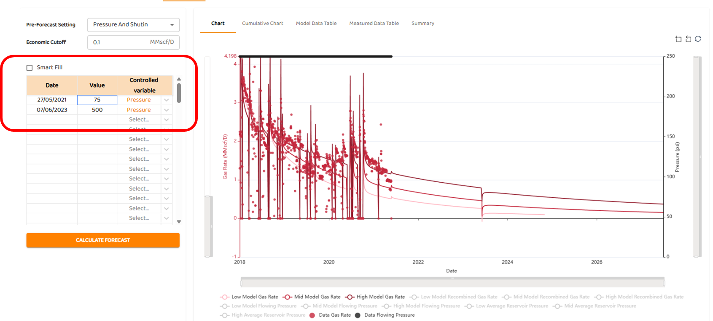Switch to the Cumulative Chart tab
The image size is (713, 321).
262,24
